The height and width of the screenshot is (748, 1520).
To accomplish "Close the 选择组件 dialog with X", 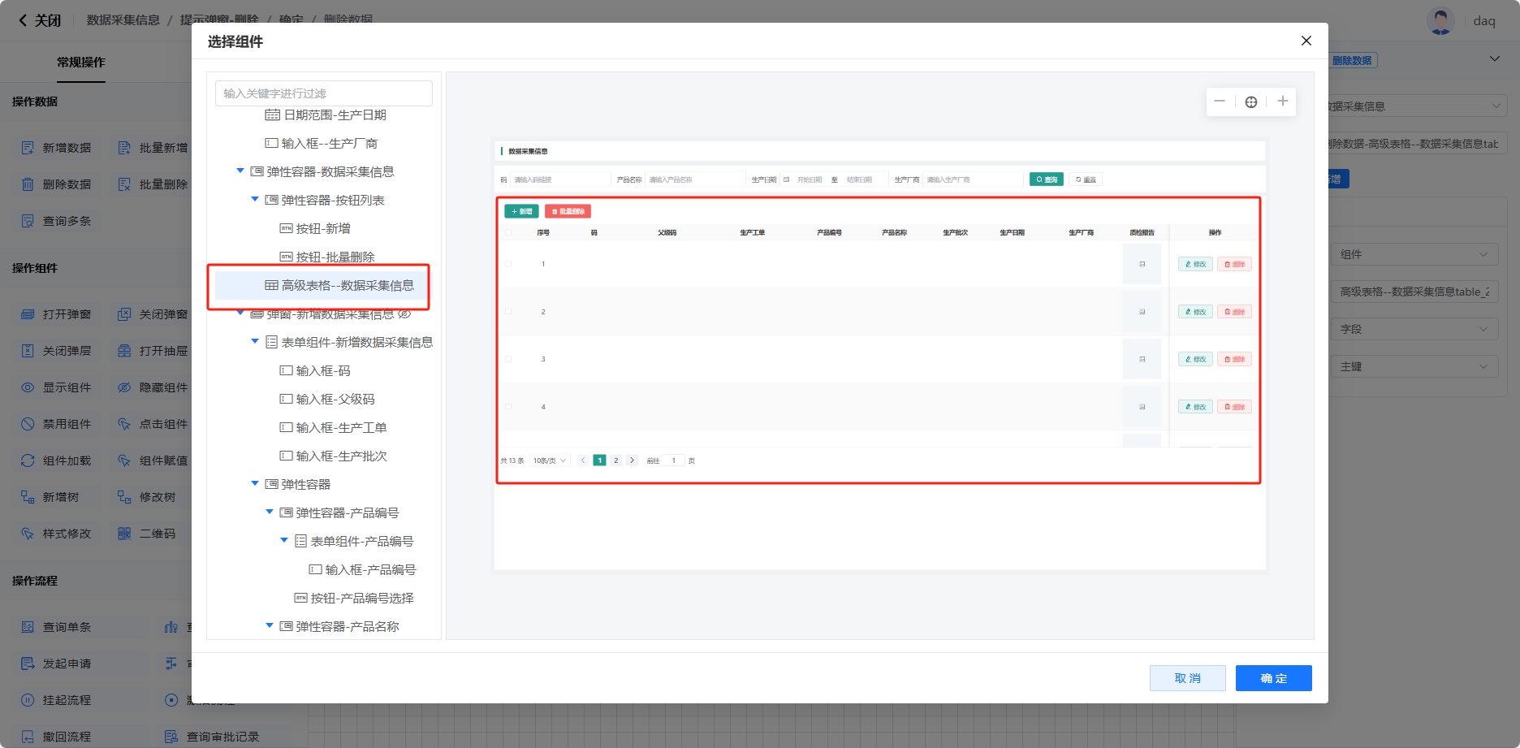I will click(1306, 41).
